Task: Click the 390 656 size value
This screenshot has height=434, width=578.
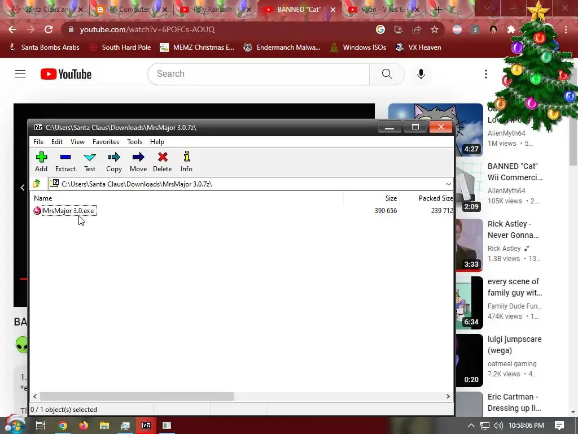Action: [x=386, y=211]
